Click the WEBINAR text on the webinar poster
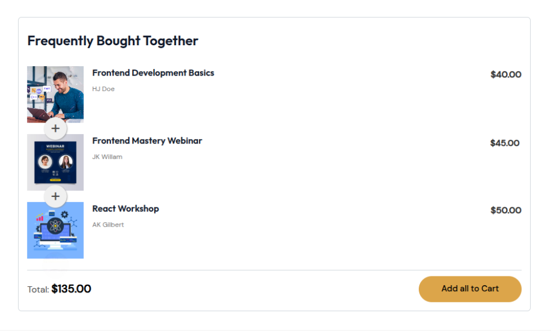Image resolution: width=551 pixels, height=331 pixels. pos(55,146)
